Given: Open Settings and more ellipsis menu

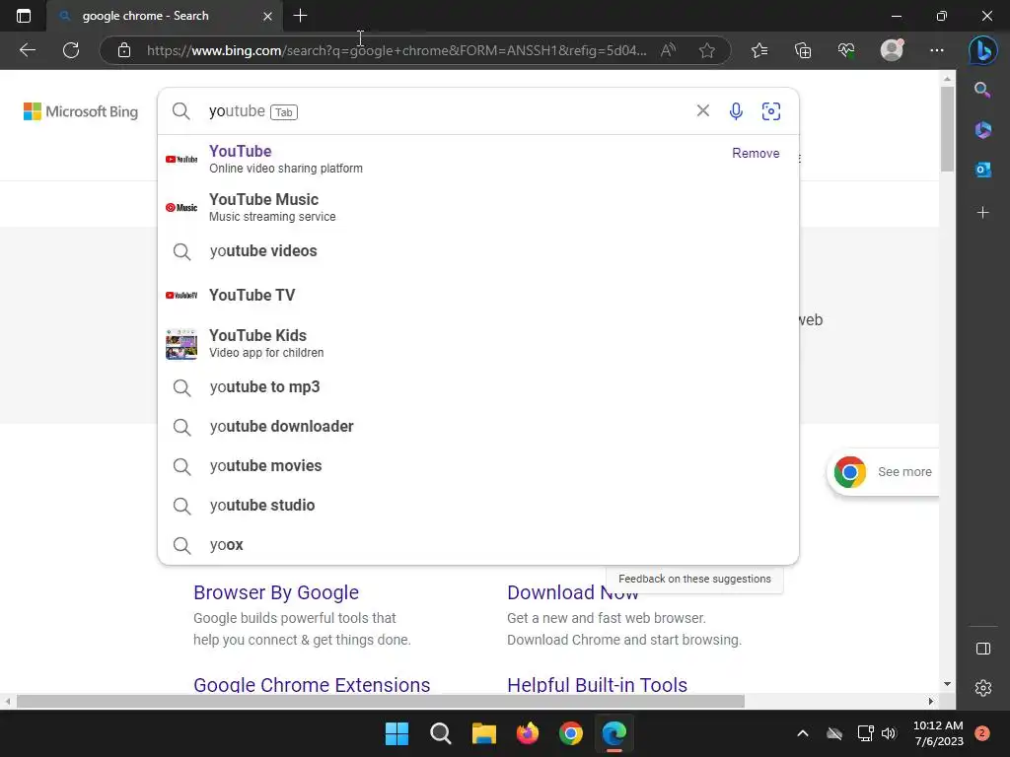Looking at the screenshot, I should tap(937, 50).
